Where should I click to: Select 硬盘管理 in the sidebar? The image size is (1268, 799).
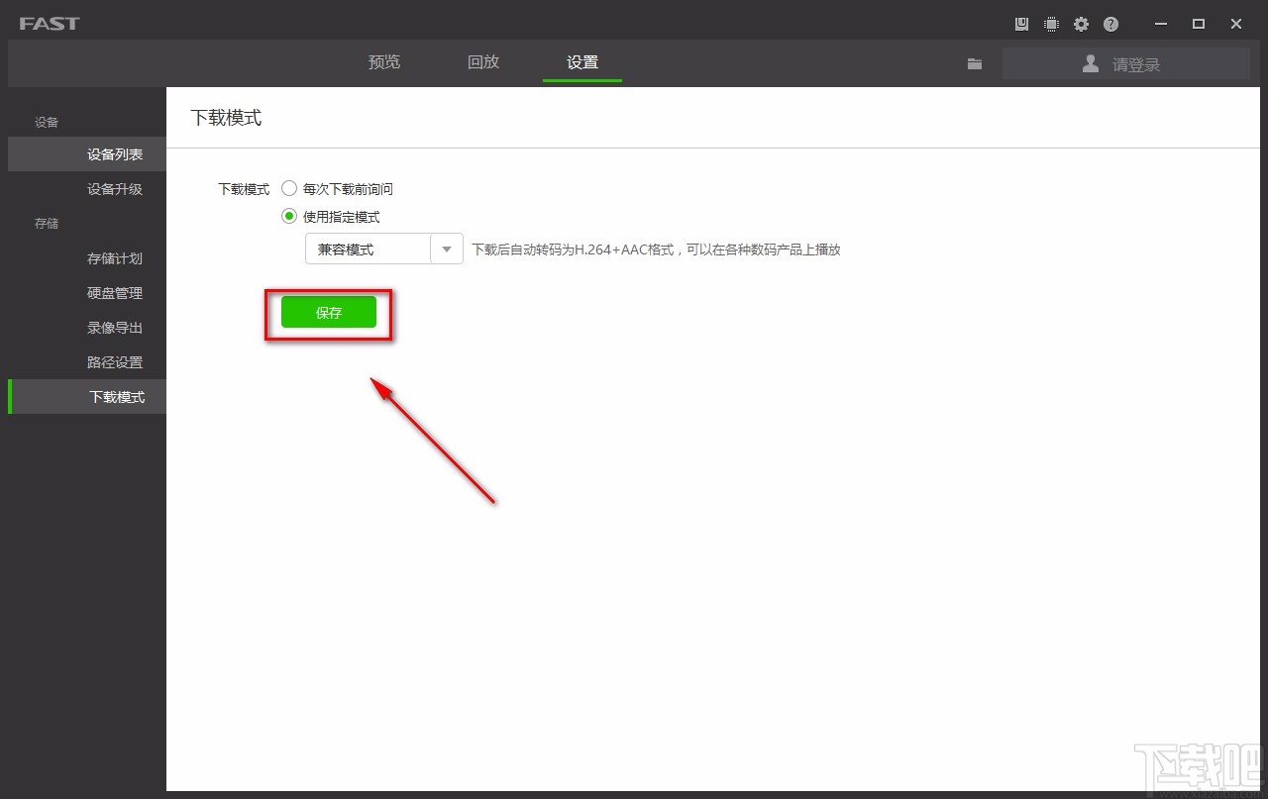(114, 293)
